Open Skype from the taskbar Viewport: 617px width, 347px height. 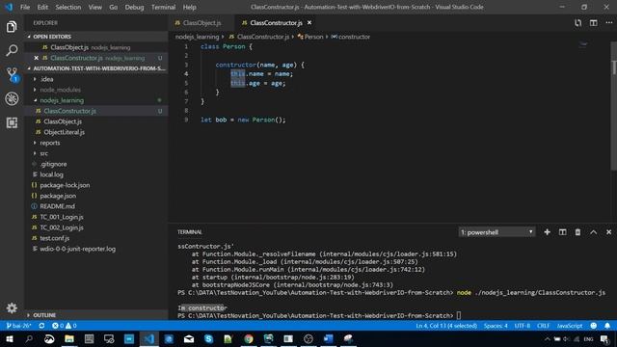coord(208,338)
